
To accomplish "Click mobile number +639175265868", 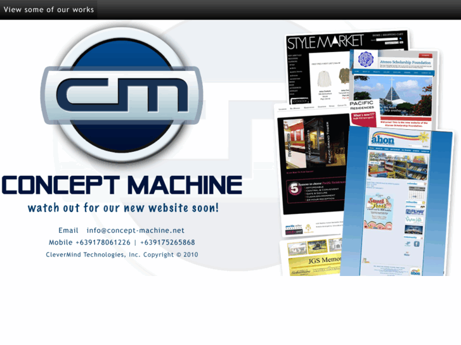I will click(167, 242).
